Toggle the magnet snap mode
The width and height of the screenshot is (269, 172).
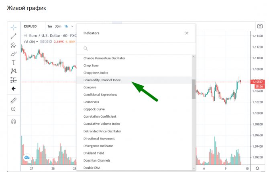pos(14,121)
